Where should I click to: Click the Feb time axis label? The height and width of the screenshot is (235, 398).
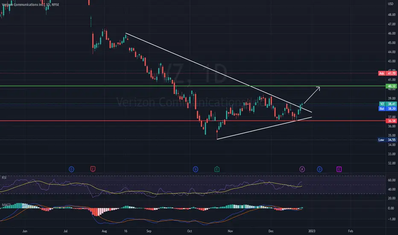[x=351, y=231]
